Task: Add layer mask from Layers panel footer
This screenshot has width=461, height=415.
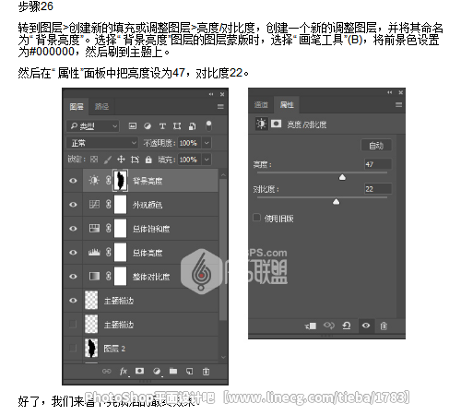Action: tap(139, 371)
